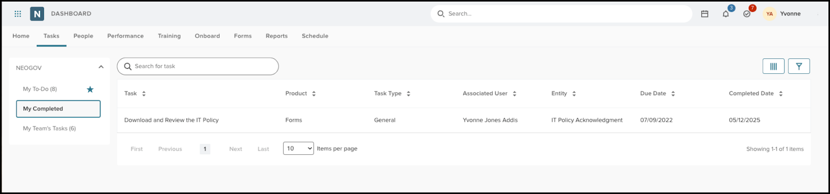This screenshot has width=830, height=194.
Task: Switch to the People tab
Action: point(83,36)
